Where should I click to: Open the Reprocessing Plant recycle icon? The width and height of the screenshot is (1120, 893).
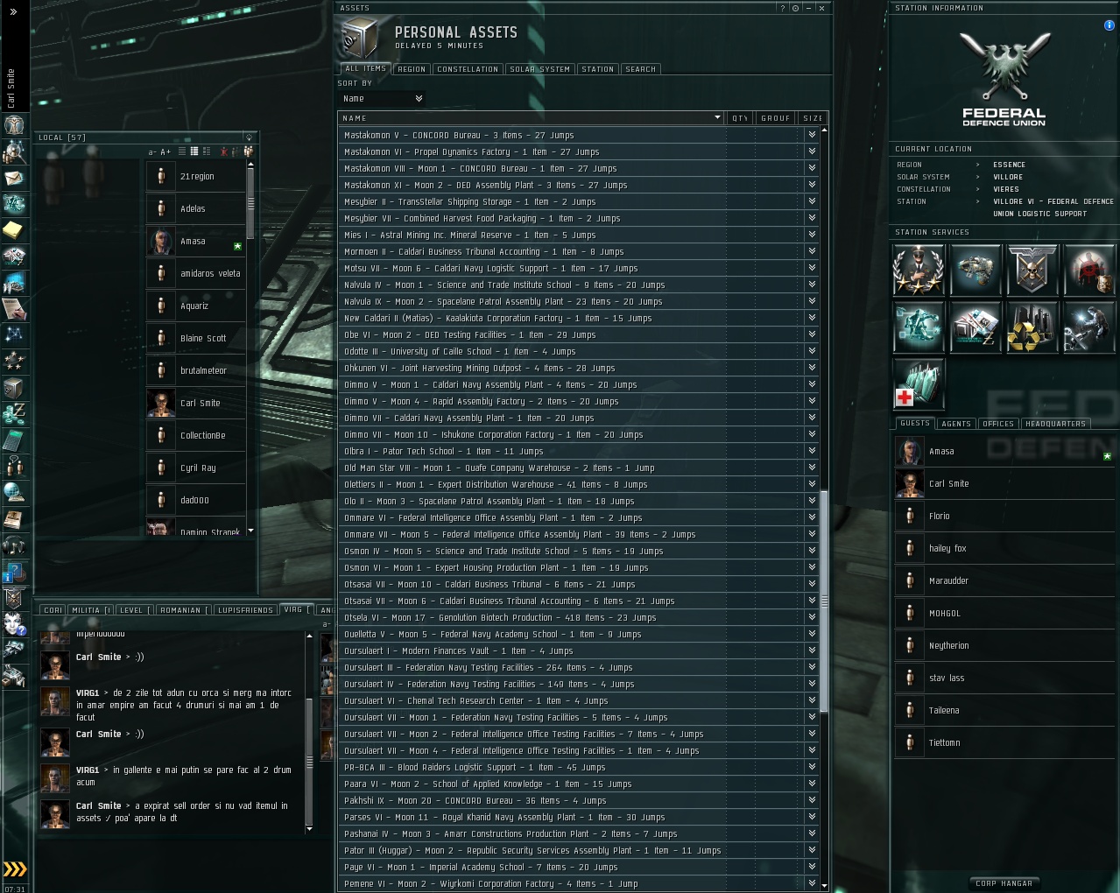click(1032, 326)
